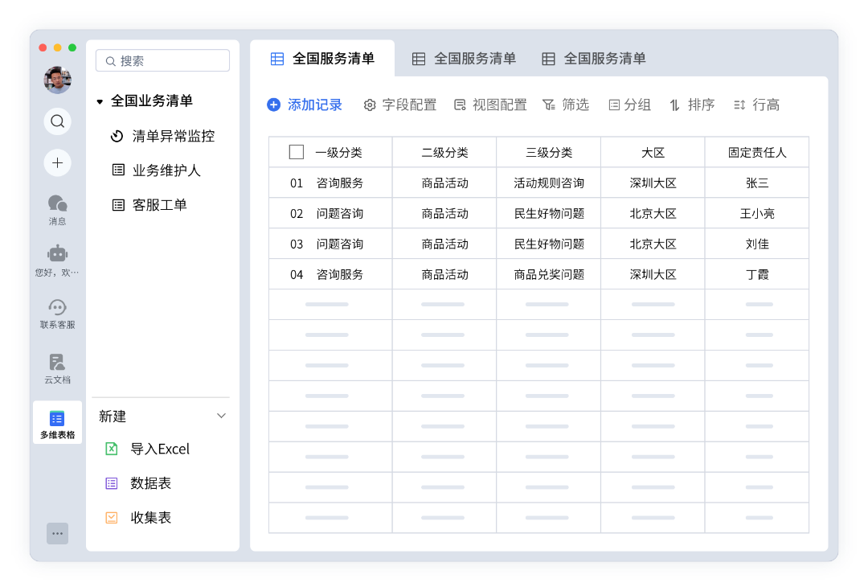
Task: Collapse the 全国业务清单 tree node
Action: tap(100, 101)
